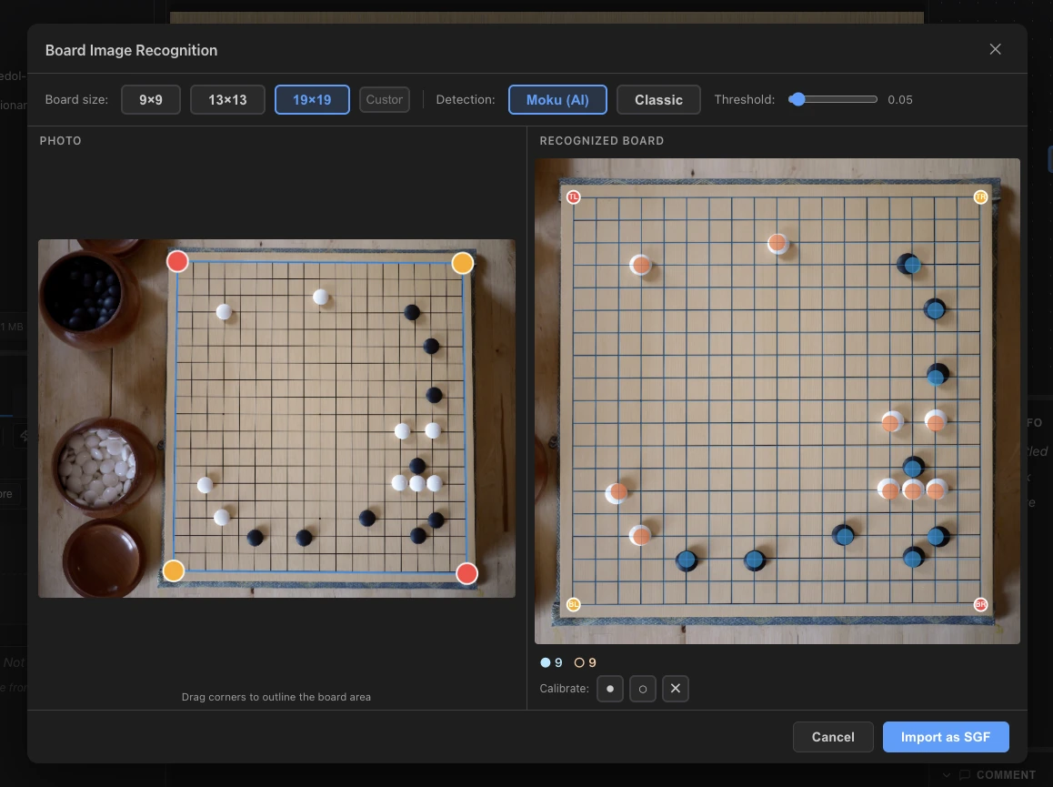Switch detection to Moku (AI)
Screen dimensions: 1053x787
[x=558, y=99]
